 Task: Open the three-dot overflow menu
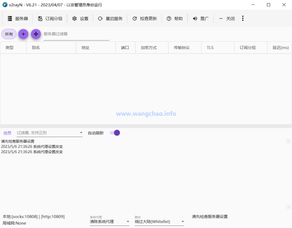[x=243, y=18]
